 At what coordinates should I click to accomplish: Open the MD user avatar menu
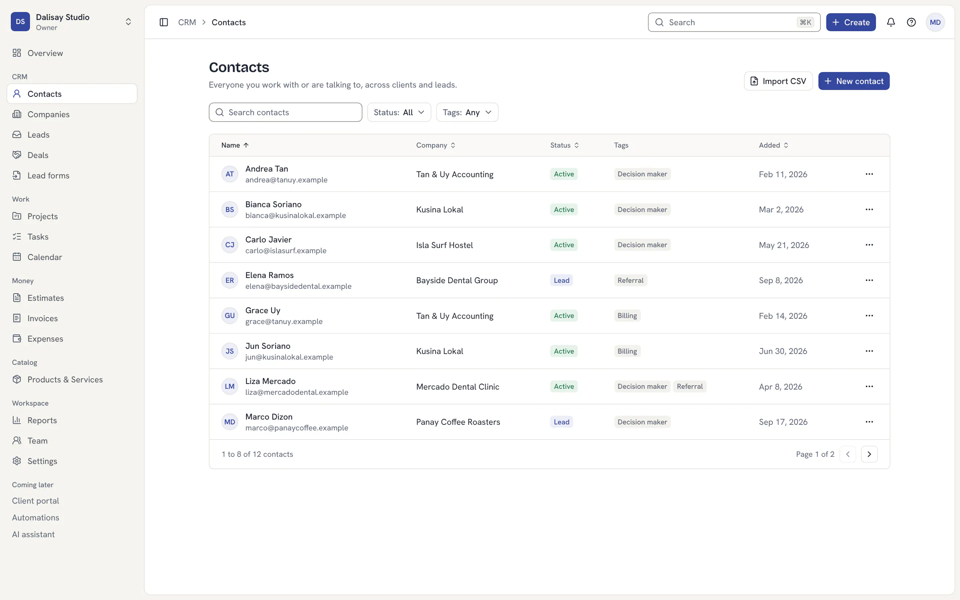pyautogui.click(x=935, y=22)
